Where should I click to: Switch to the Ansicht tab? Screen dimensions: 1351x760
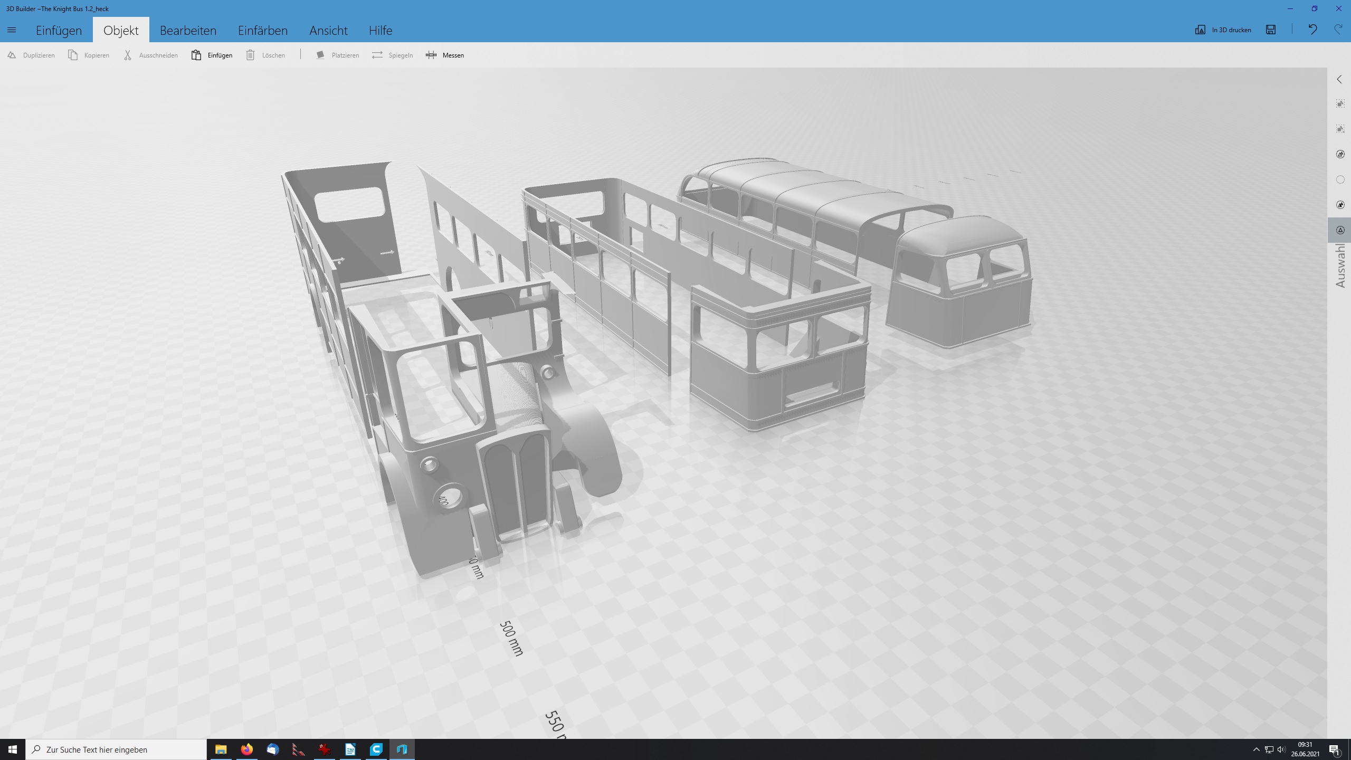(x=328, y=30)
